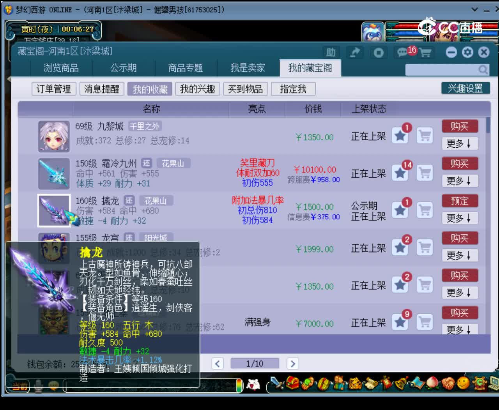Click the page number field 1/10
Screen dimensions: 499x410
[255, 364]
